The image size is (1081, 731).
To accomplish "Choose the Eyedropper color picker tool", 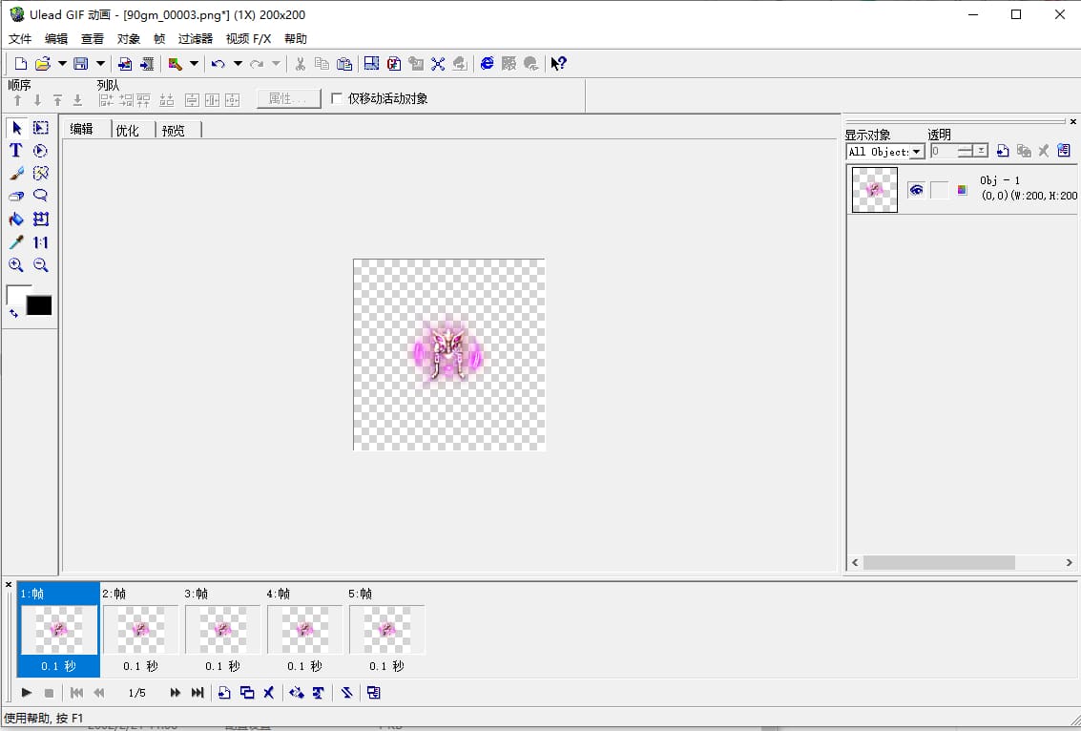I will click(16, 242).
